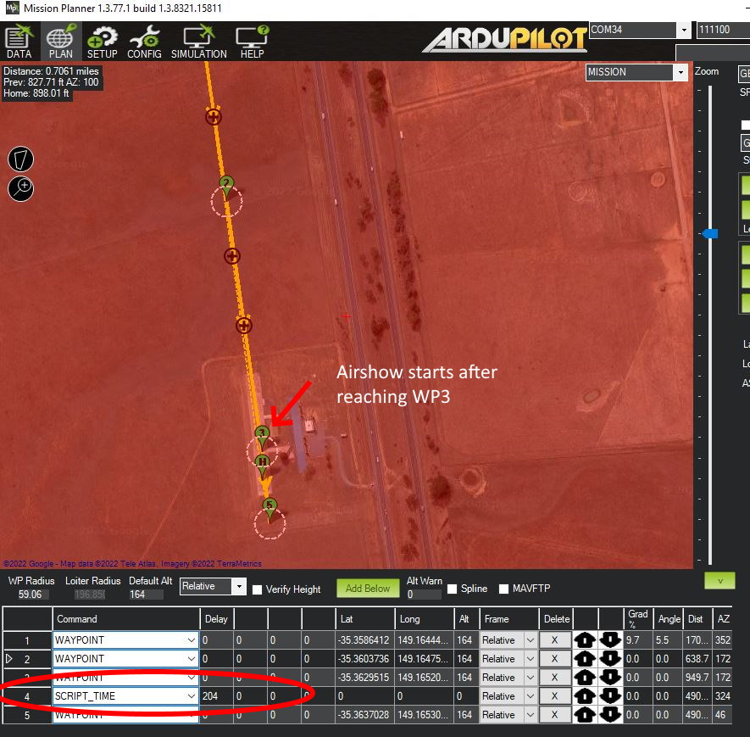Click the Add Below button
The width and height of the screenshot is (750, 737).
(x=368, y=588)
